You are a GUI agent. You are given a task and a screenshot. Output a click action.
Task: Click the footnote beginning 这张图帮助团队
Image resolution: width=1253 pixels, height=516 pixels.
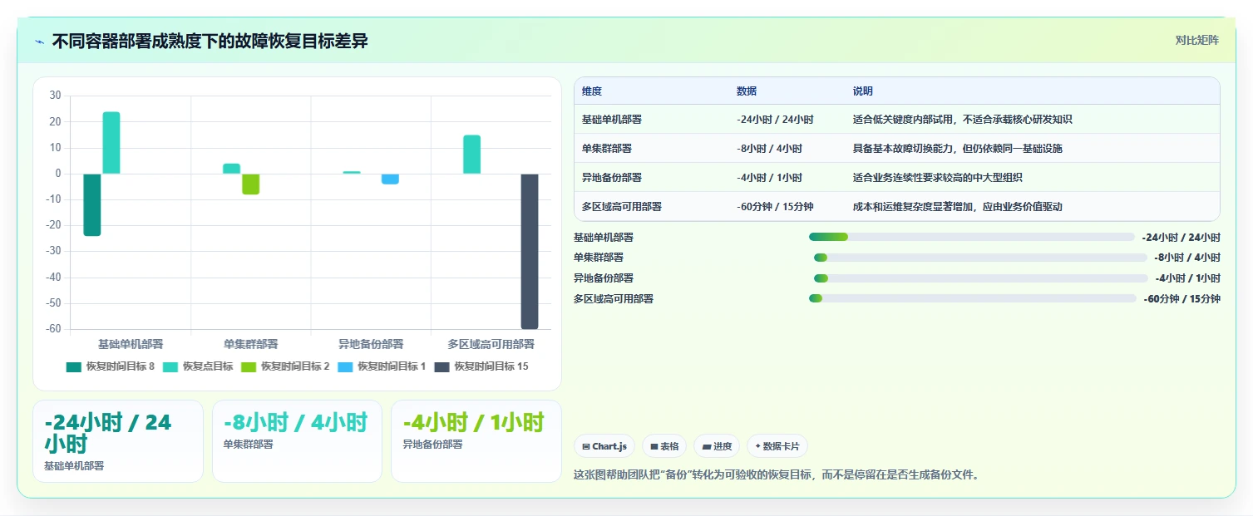coord(777,475)
